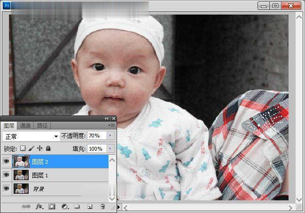
Task: Select the 图层 2 thumbnail
Action: click(x=21, y=161)
